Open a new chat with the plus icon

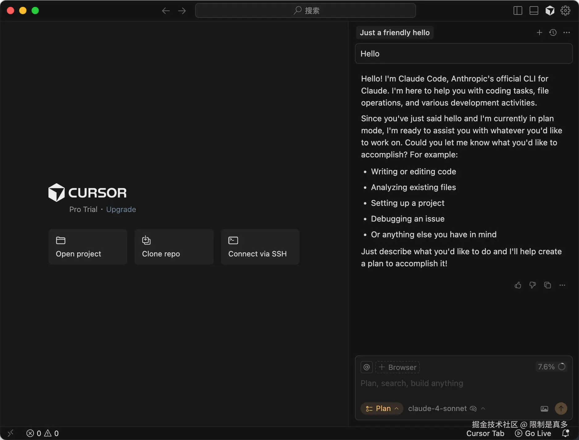coord(539,32)
